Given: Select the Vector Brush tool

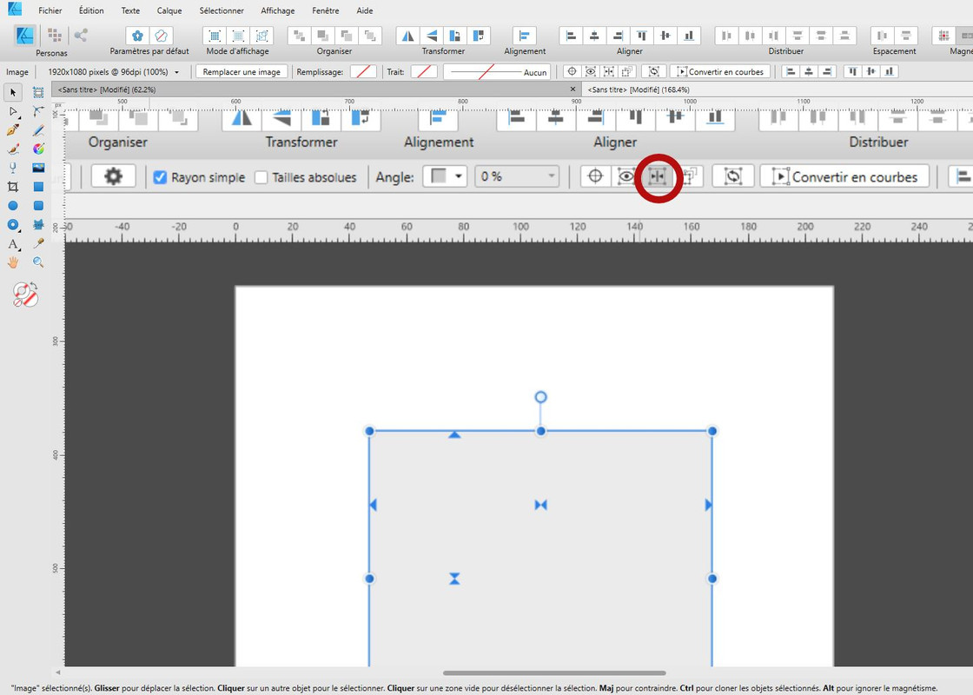Looking at the screenshot, I should pos(12,149).
